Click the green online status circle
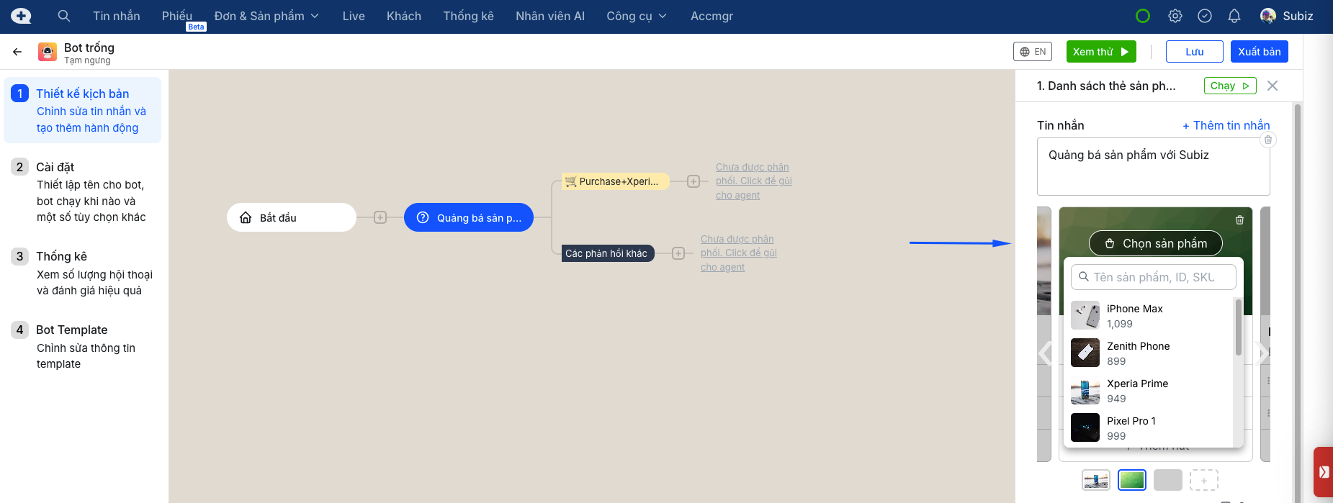Screen dimensions: 1333x503 pyautogui.click(x=1143, y=16)
